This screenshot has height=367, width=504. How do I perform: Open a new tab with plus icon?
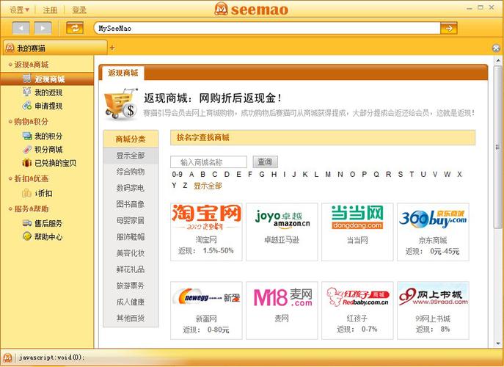click(112, 48)
